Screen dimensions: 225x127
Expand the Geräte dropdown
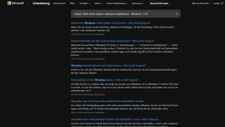(98, 3)
